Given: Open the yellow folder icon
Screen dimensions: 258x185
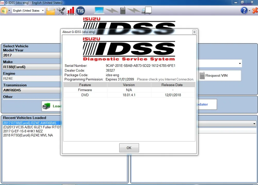Looking at the screenshot, I should (x=51, y=11).
